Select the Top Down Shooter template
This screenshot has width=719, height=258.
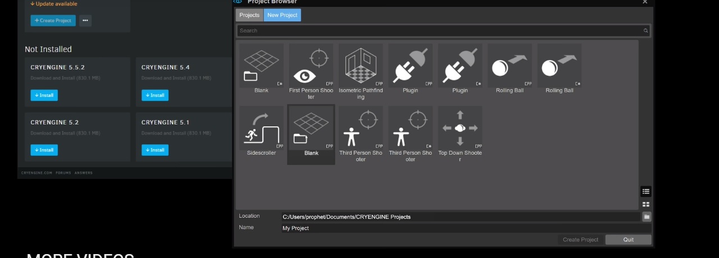[x=460, y=135]
